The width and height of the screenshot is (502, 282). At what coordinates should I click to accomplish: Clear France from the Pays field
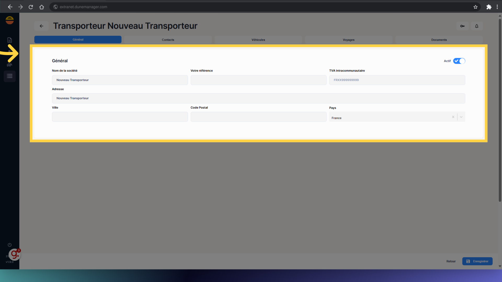pos(453,117)
